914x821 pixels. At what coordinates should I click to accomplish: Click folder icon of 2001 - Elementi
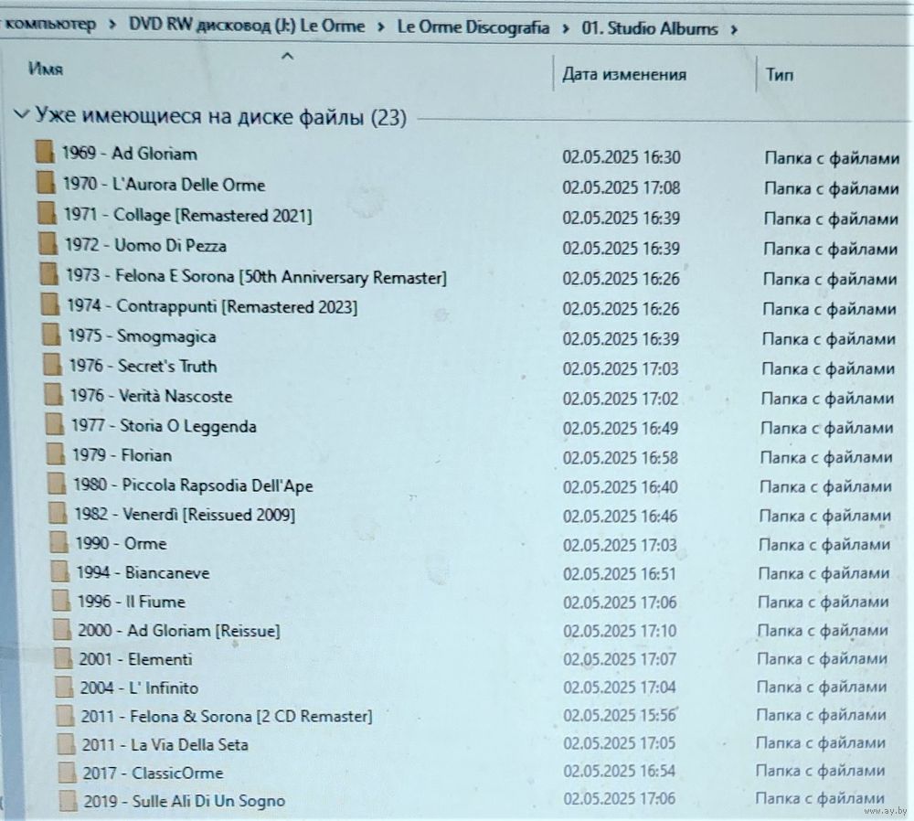(x=64, y=657)
